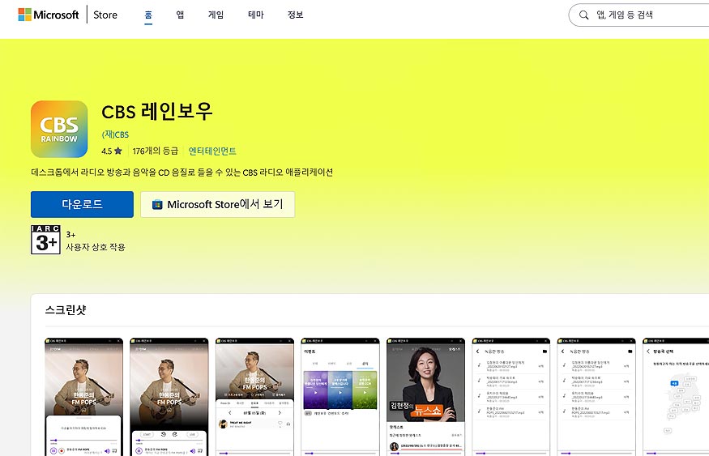Click the Microsoft logo icon

(x=24, y=15)
